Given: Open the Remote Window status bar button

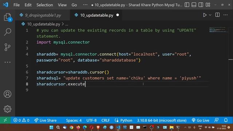Looking at the screenshot, I should [x=5, y=120].
